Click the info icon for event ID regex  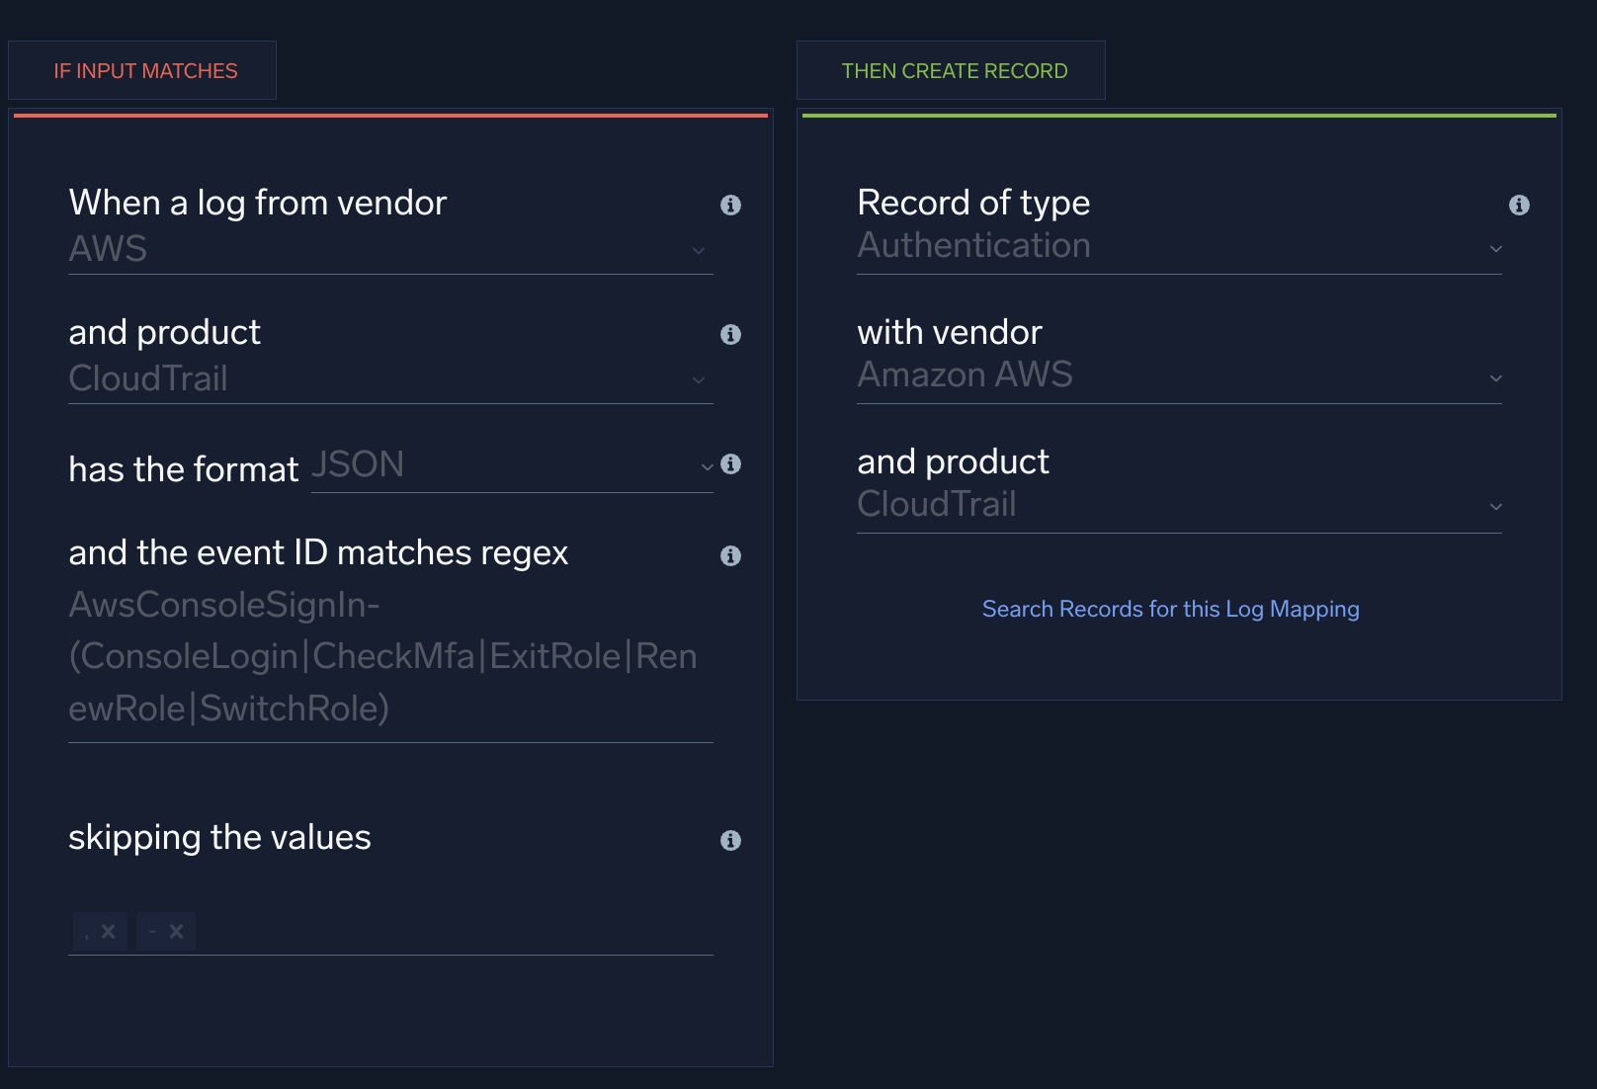tap(731, 555)
